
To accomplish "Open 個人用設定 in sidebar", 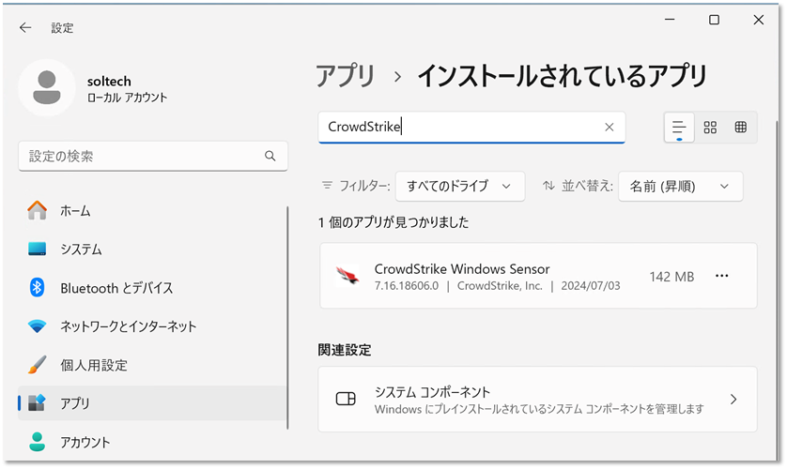I will click(152, 365).
